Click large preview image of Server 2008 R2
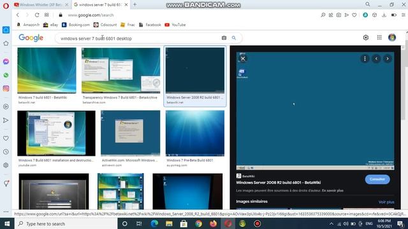408x229 pixels. [315, 111]
